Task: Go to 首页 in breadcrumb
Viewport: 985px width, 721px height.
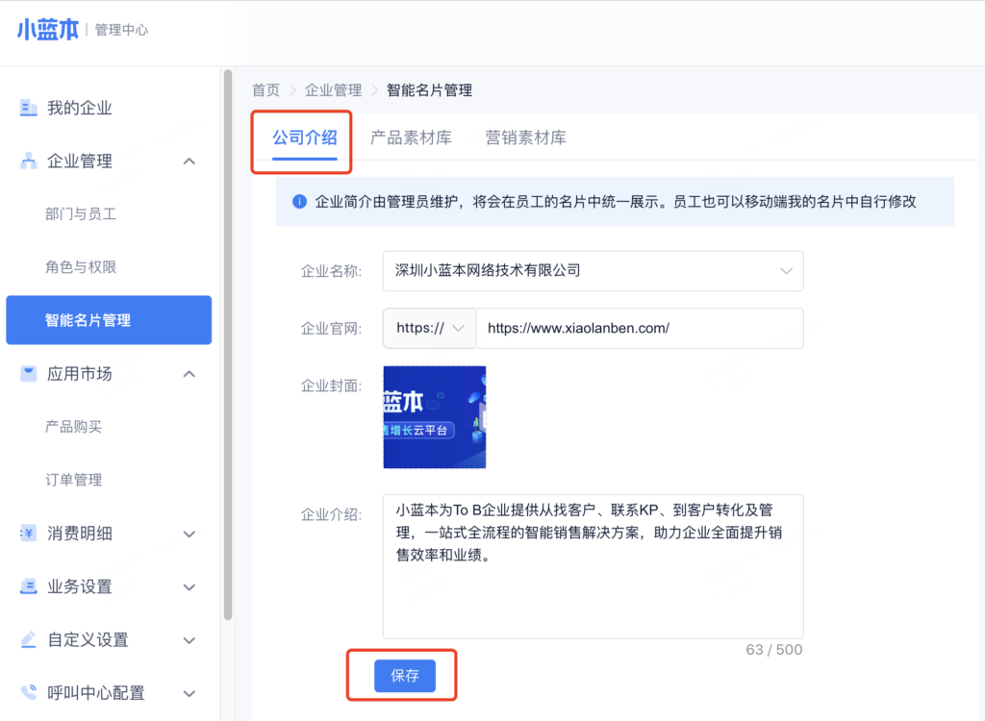Action: pyautogui.click(x=265, y=90)
